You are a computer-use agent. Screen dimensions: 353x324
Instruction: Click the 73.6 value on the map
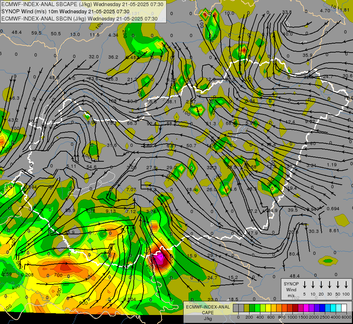tap(93, 78)
